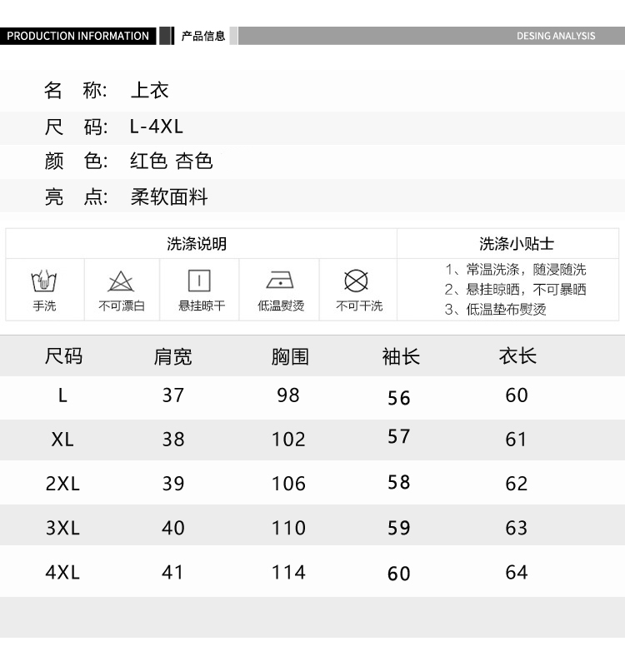Click the product name value 上衣
Screen dimensions: 625x666
[x=150, y=91]
